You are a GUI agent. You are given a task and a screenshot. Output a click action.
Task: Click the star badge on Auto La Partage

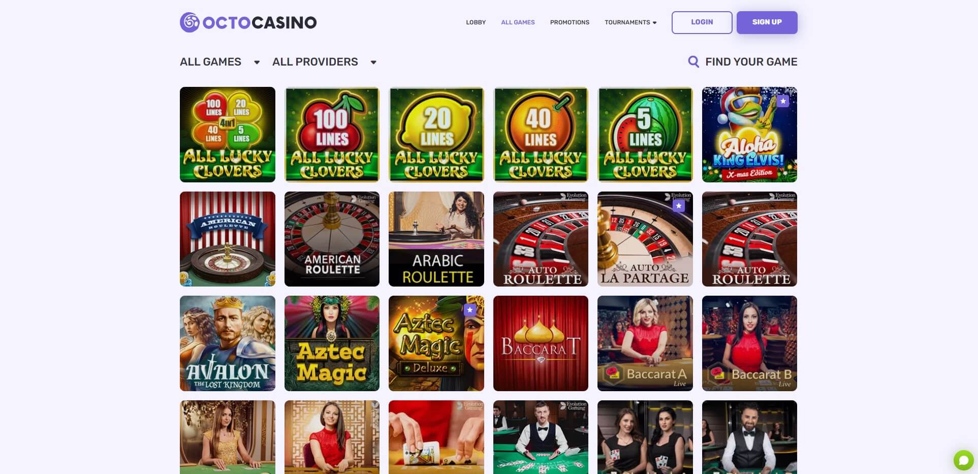click(678, 206)
